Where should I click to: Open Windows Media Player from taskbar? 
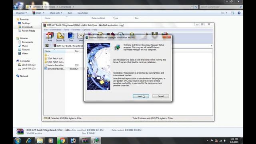51,140
